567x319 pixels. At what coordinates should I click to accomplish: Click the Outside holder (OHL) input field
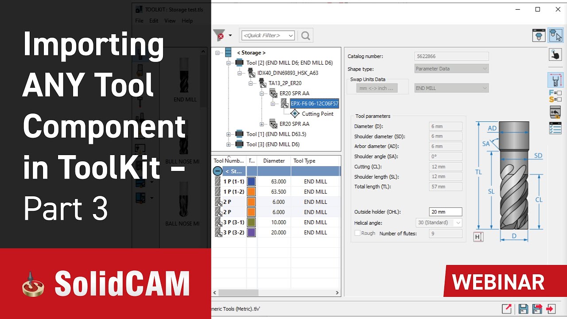coord(446,212)
